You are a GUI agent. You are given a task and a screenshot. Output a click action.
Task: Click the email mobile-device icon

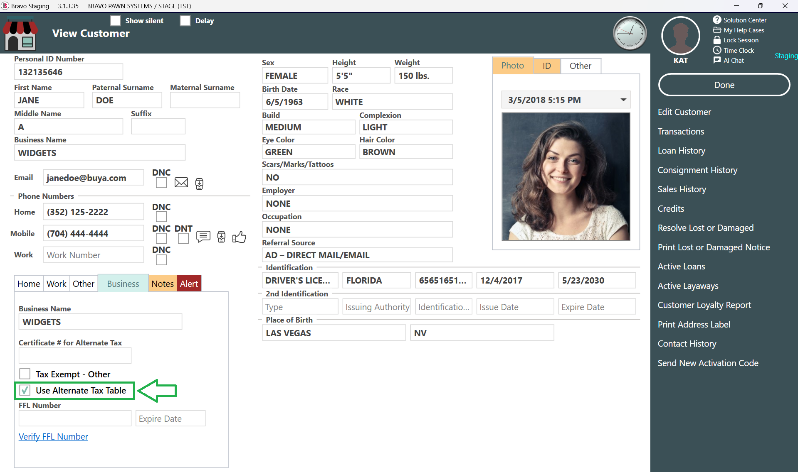pos(200,183)
